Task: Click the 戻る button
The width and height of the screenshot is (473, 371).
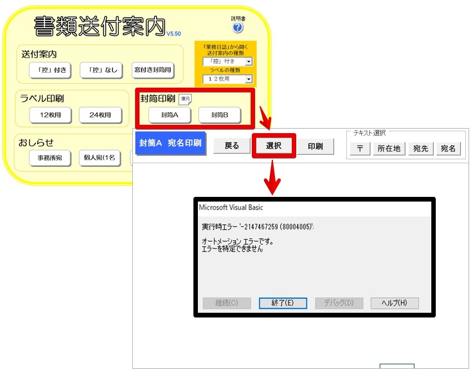Action: coord(232,146)
